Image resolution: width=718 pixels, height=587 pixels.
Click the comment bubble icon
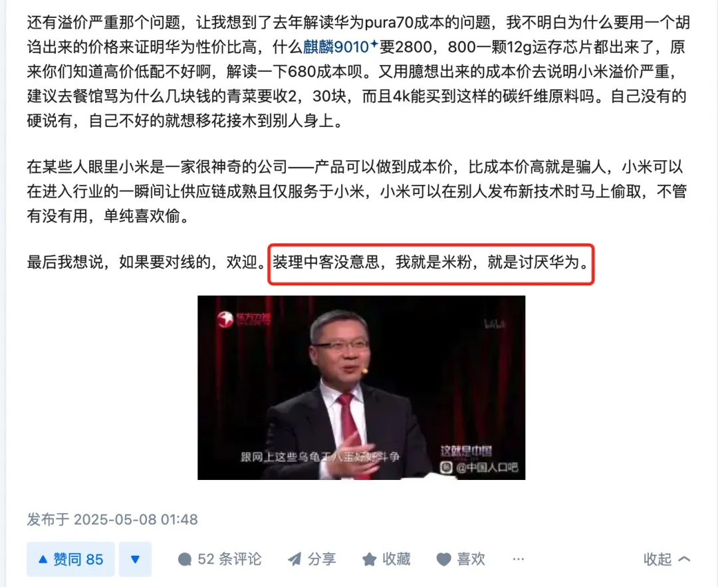[x=185, y=559]
